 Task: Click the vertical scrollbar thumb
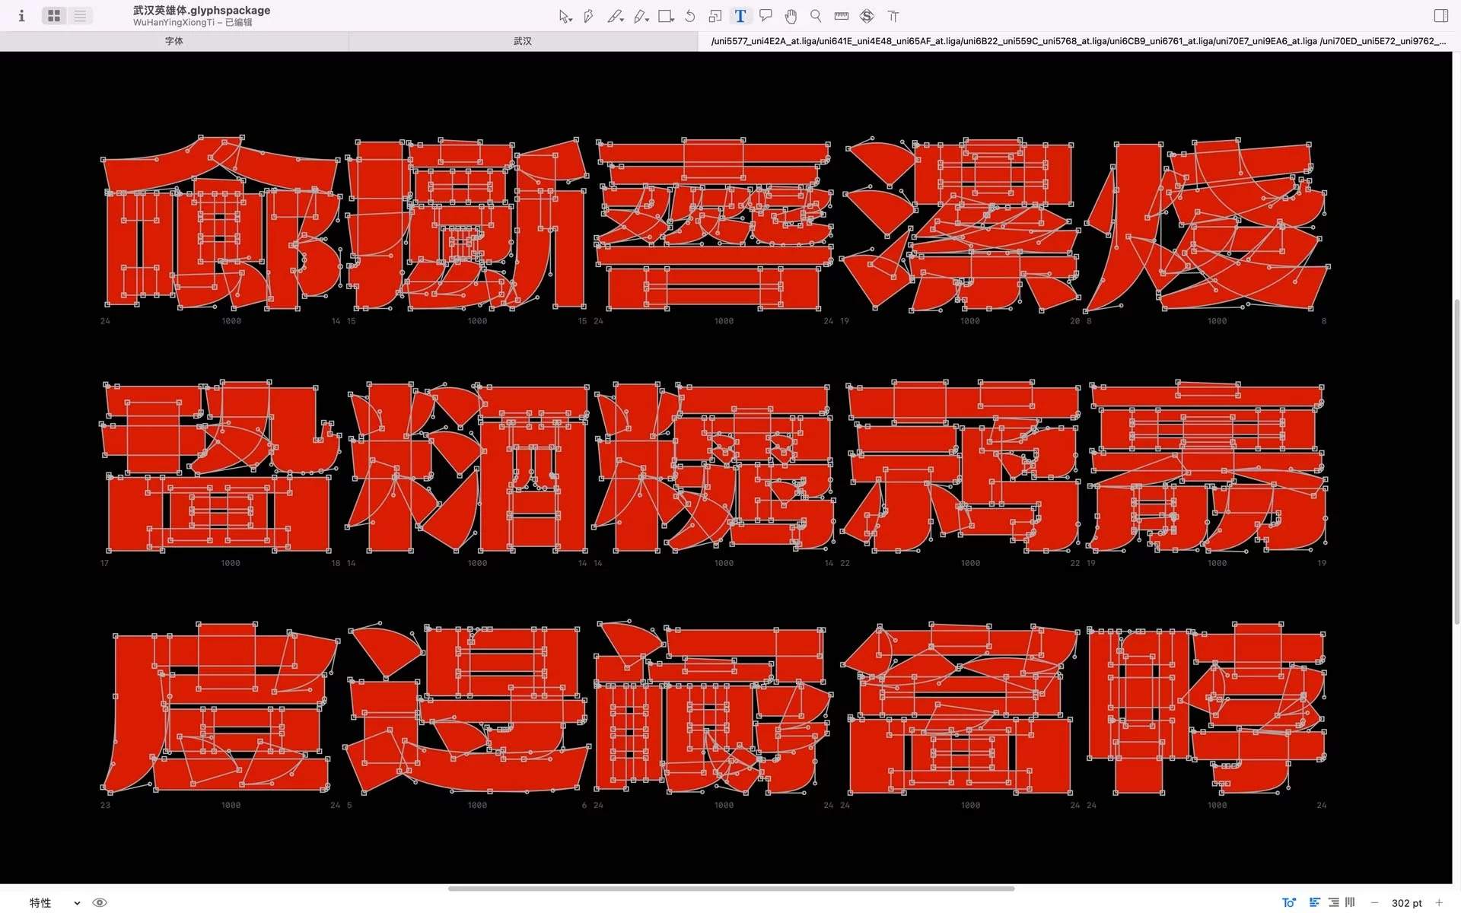[1456, 462]
